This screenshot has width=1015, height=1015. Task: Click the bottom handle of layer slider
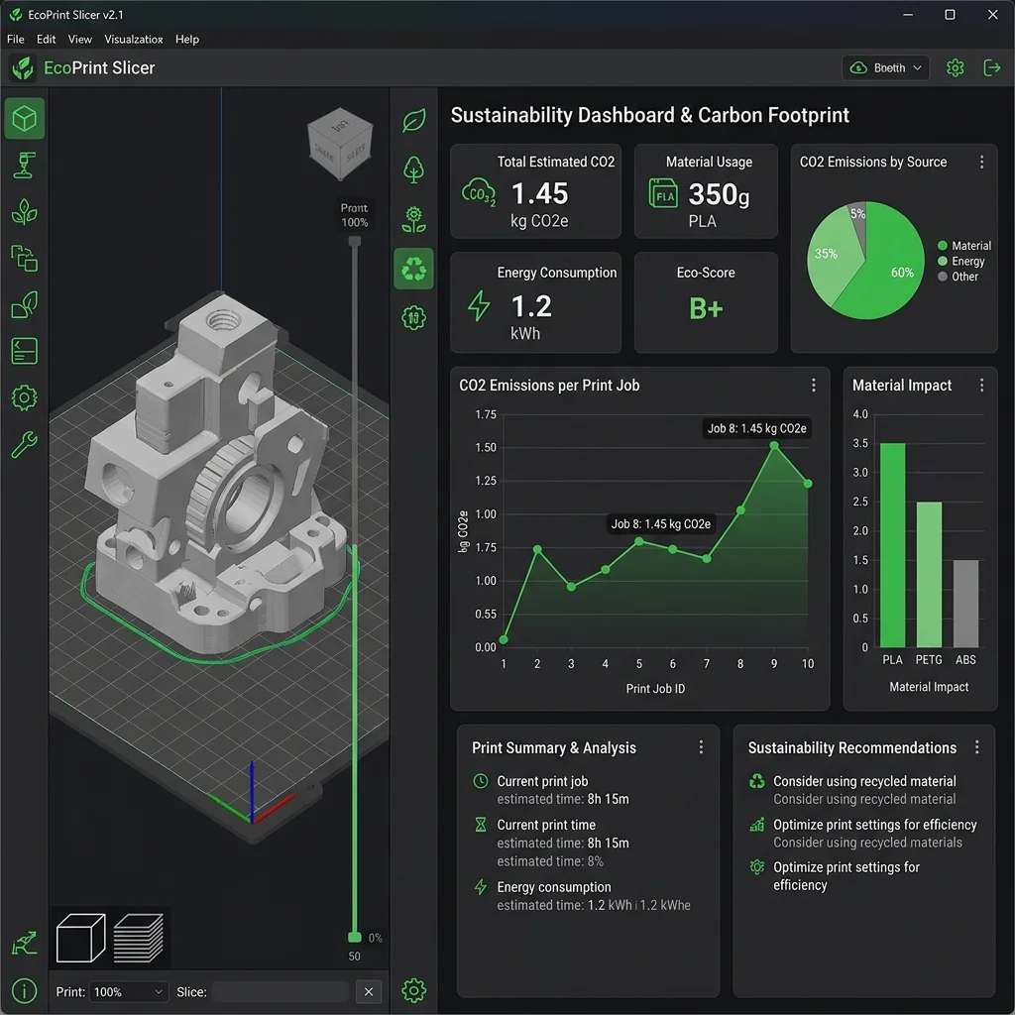(x=354, y=938)
